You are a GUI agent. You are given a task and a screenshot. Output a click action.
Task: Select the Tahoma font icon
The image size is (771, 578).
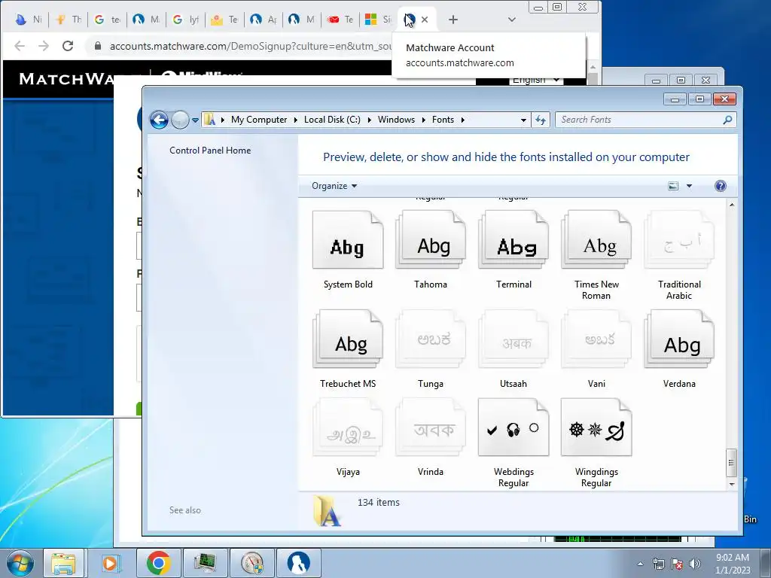pos(430,240)
